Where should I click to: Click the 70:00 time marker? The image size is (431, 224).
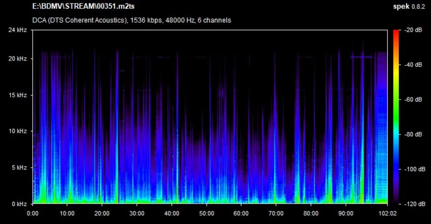[x=276, y=213]
